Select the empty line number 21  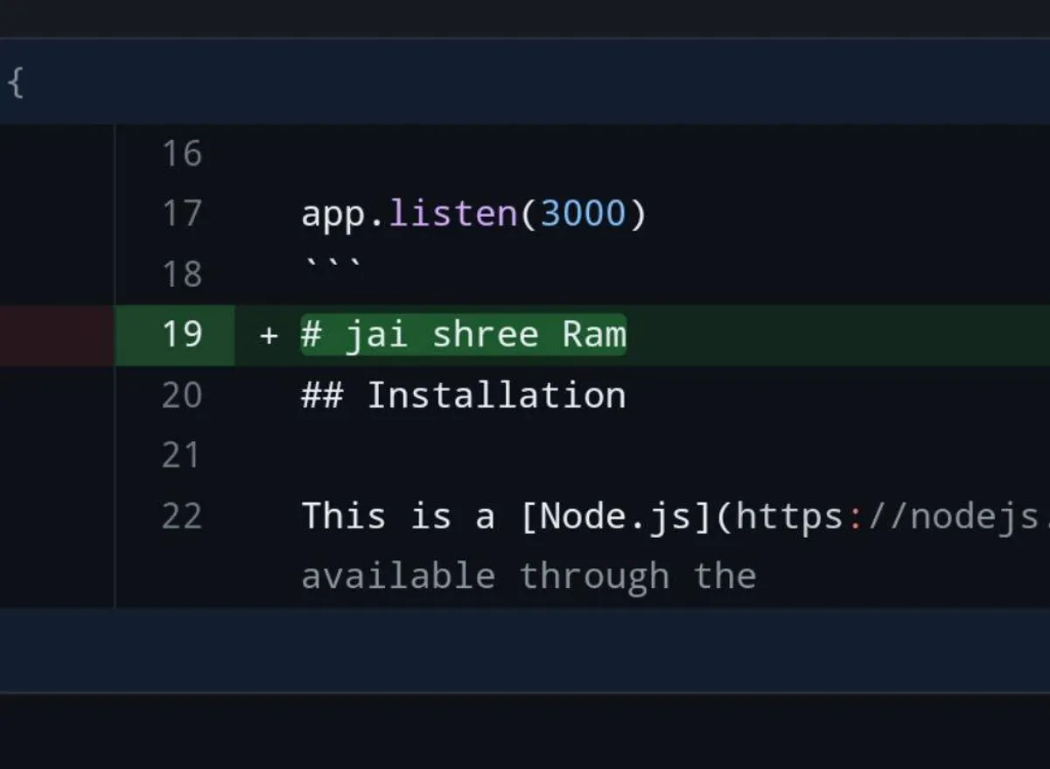(182, 456)
